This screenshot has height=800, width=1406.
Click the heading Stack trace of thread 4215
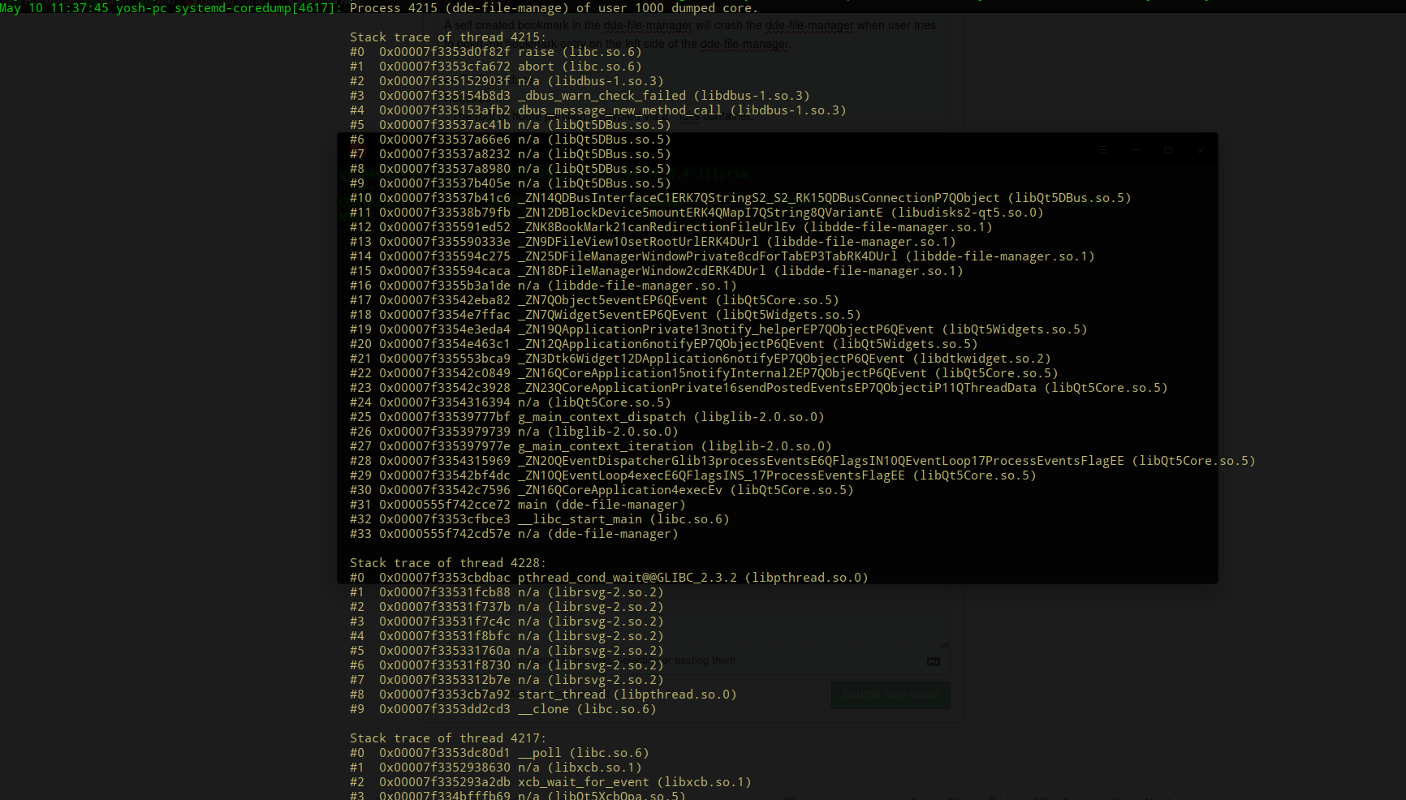click(x=447, y=37)
